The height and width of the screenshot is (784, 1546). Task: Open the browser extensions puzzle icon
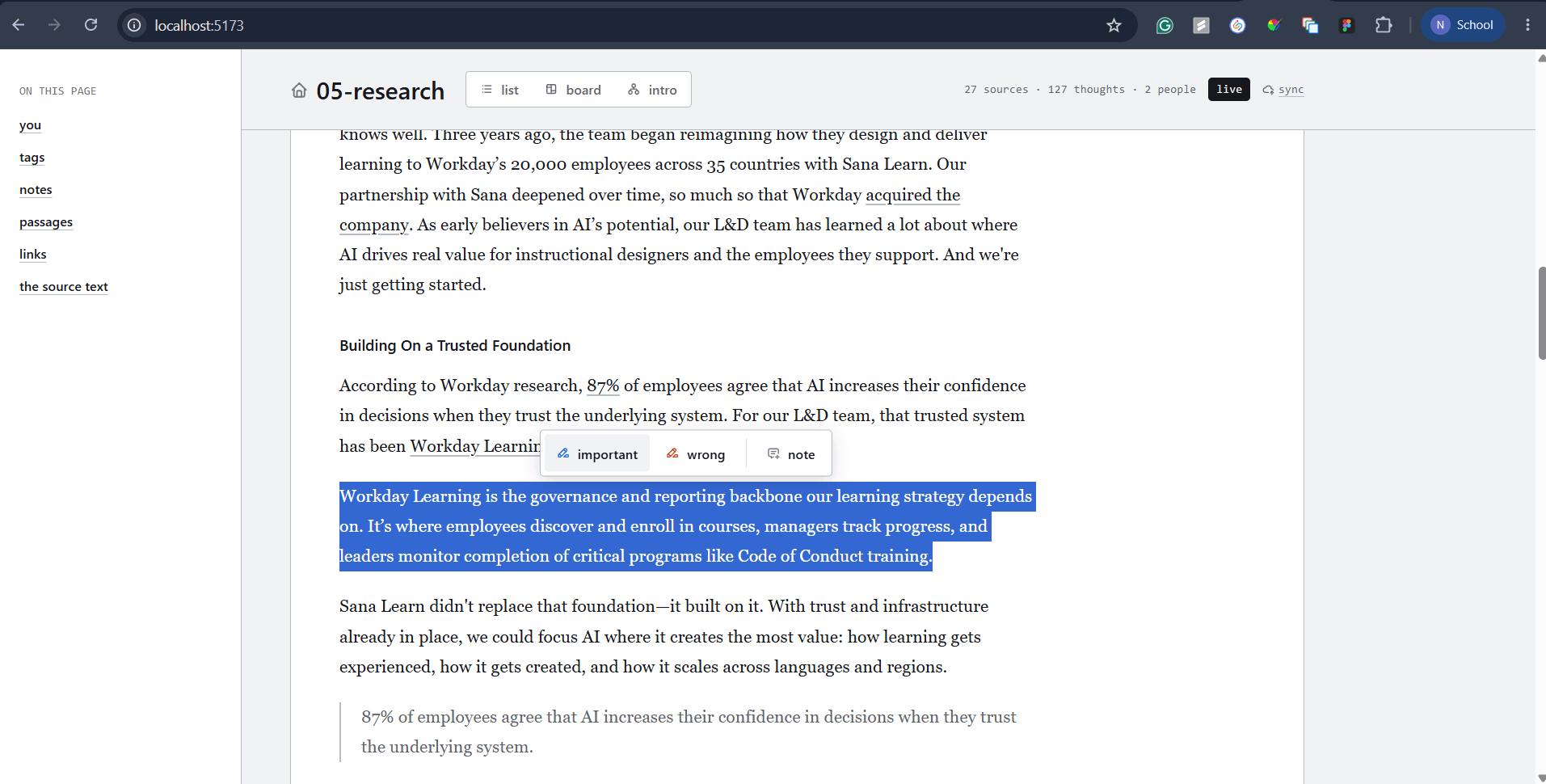pyautogui.click(x=1384, y=25)
